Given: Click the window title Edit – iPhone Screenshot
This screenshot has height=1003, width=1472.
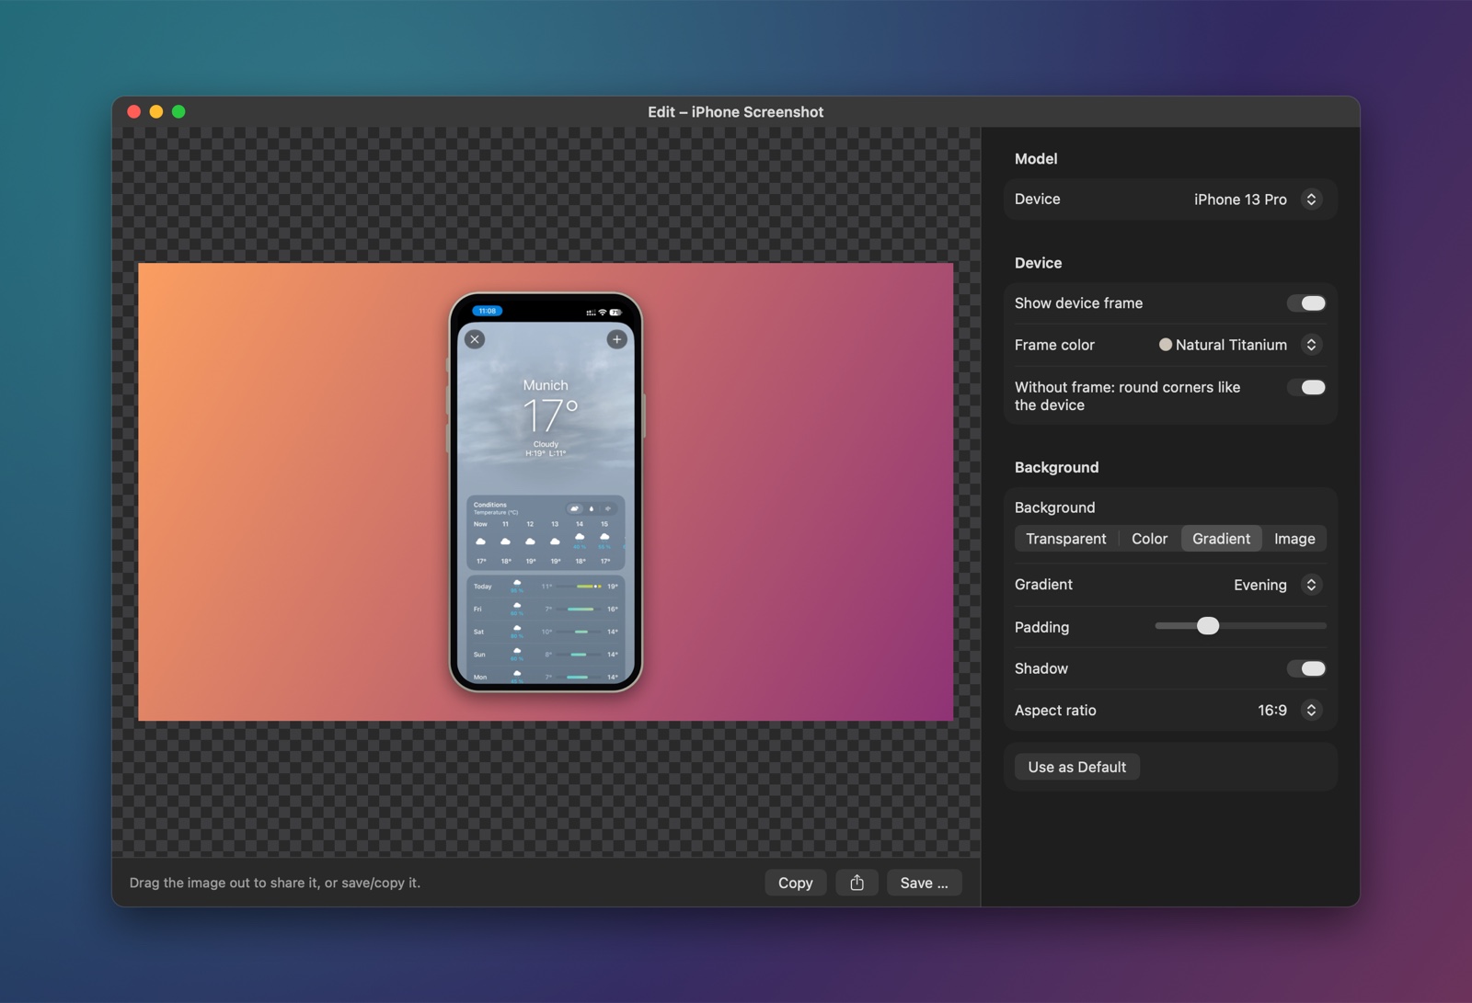Looking at the screenshot, I should 736,112.
